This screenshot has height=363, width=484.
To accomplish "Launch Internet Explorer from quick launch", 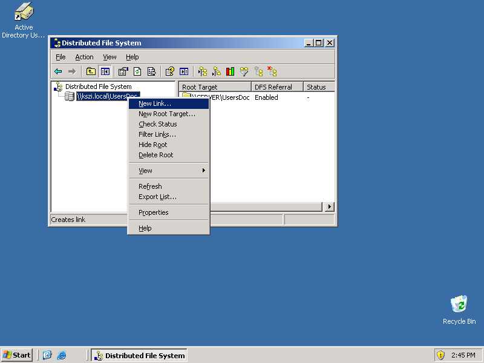I will (x=62, y=355).
